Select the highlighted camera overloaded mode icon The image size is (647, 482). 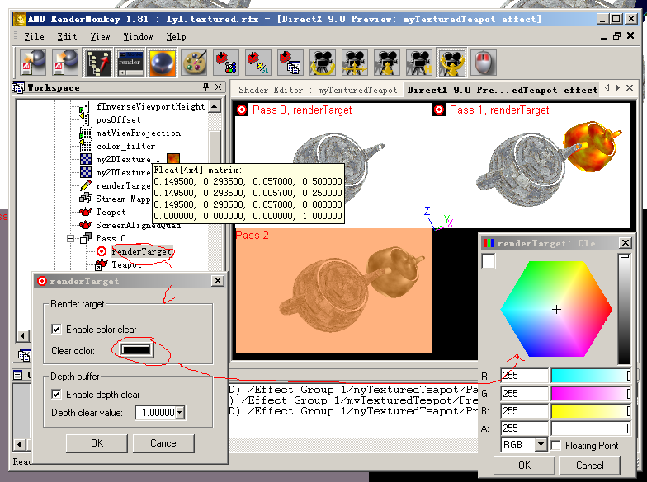point(452,63)
